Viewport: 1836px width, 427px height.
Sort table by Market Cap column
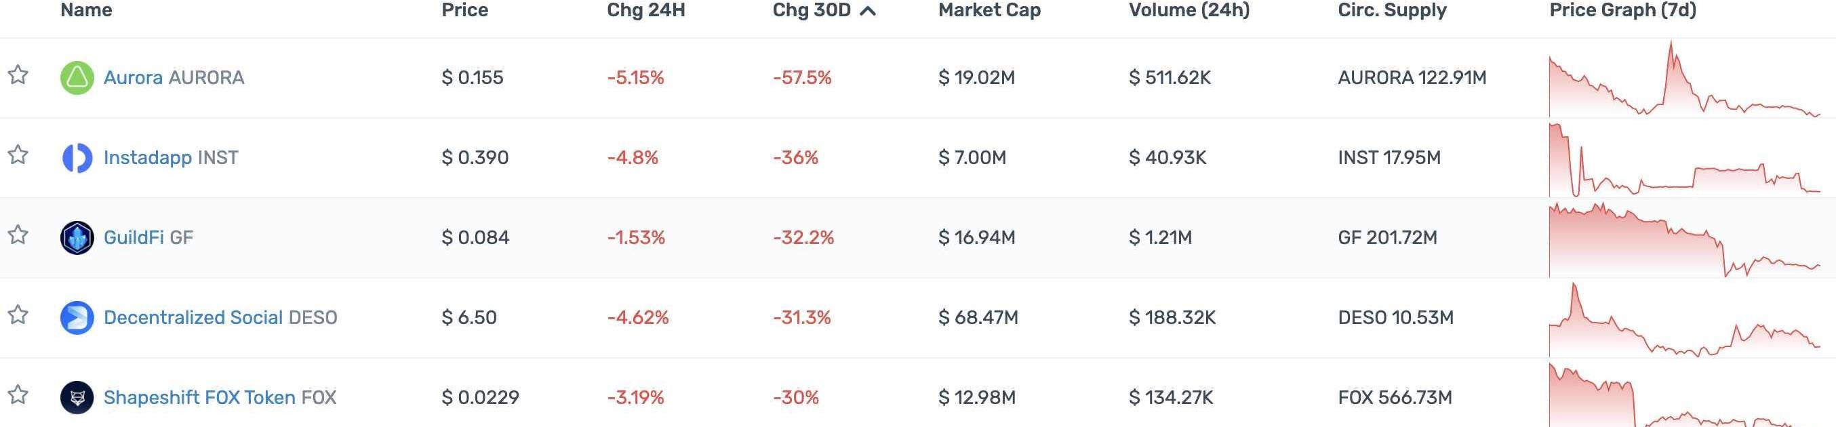tap(989, 10)
